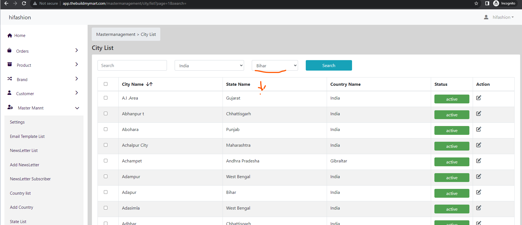
Task: Open the India country dropdown
Action: coord(209,65)
